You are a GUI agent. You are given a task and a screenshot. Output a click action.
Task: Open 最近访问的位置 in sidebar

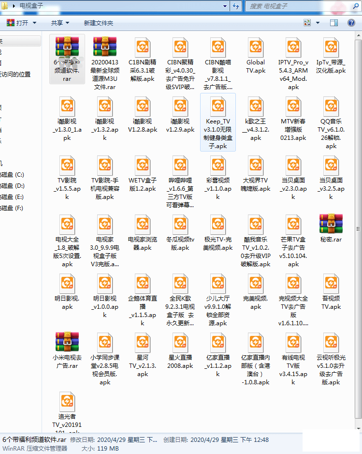pos(15,74)
